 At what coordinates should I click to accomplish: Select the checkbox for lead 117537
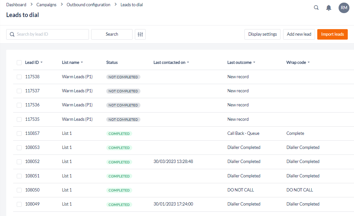(x=19, y=91)
